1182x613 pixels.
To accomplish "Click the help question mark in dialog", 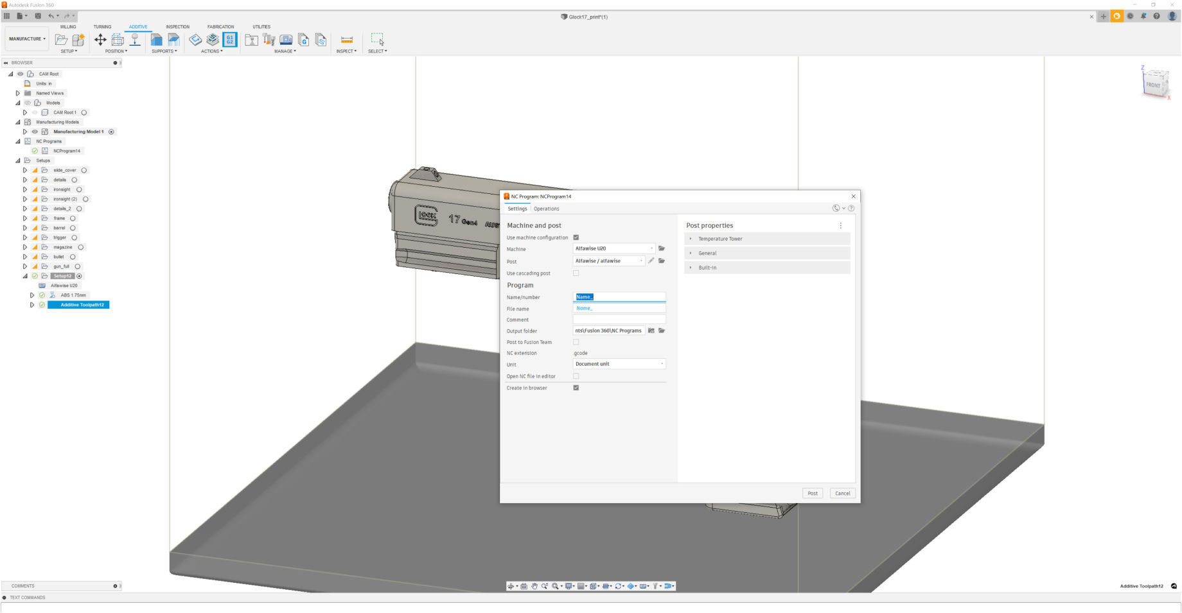I will tap(851, 208).
